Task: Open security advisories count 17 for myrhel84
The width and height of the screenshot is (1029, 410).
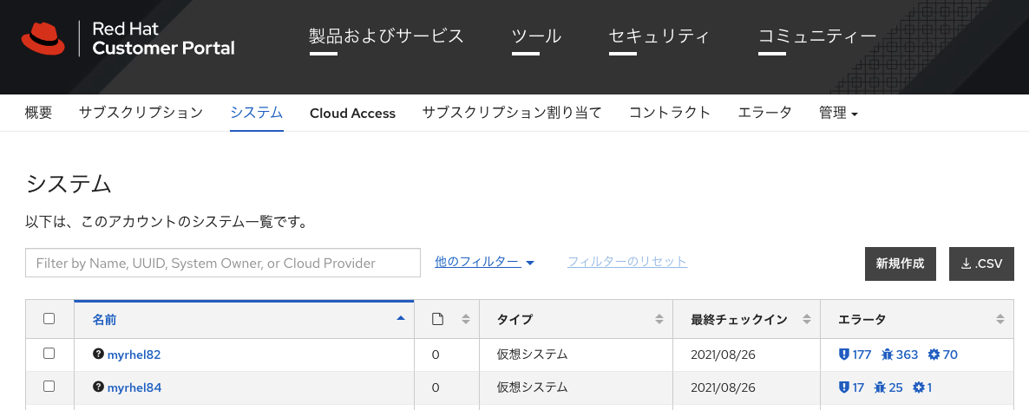Action: tap(851, 387)
